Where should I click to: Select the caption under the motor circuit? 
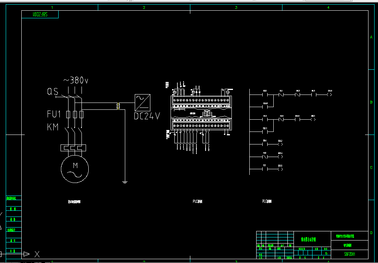[74, 202]
